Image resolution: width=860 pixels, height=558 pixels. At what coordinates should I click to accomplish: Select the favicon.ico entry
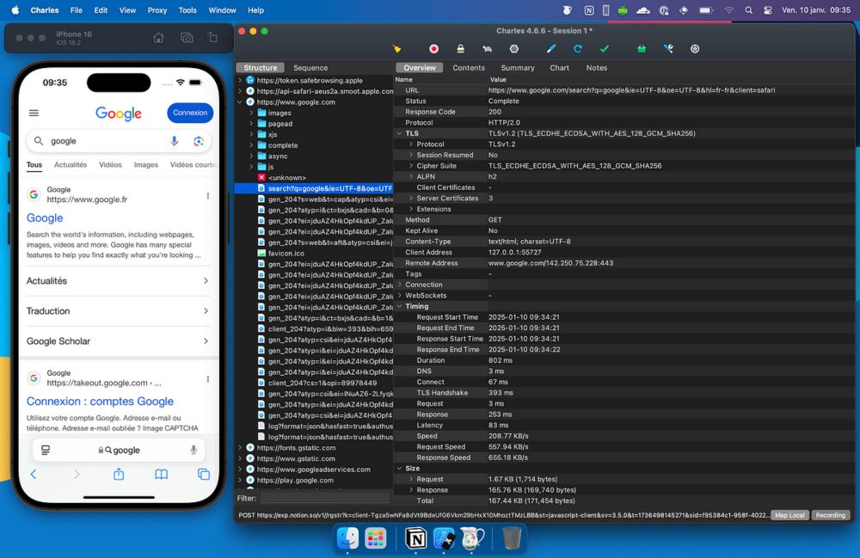click(286, 254)
